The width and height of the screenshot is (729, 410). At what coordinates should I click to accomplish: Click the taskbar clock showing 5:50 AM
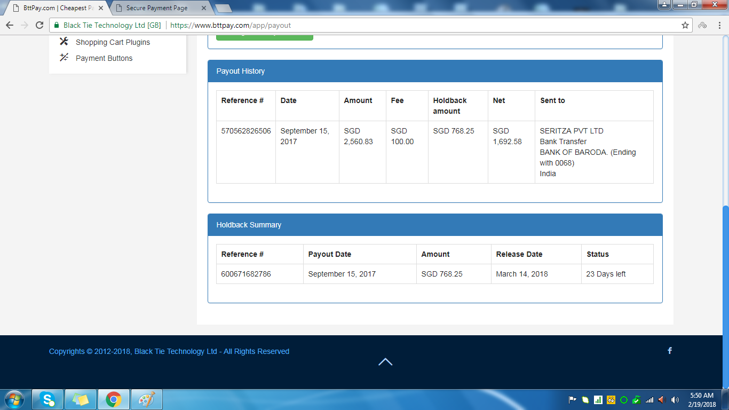coord(702,399)
